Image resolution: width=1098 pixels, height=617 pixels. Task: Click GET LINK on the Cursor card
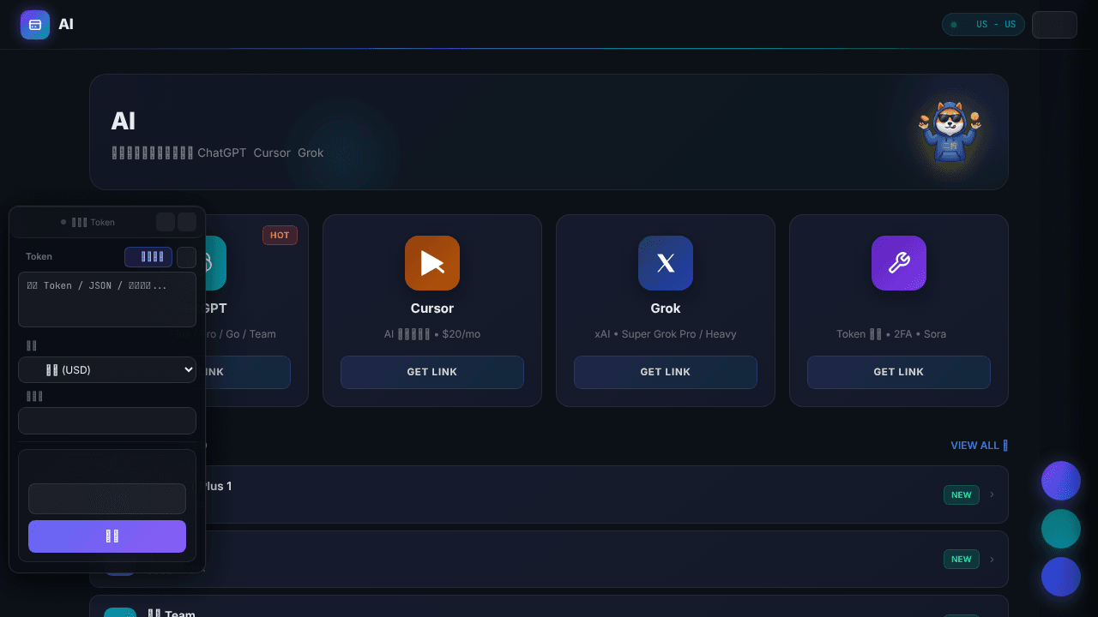point(432,372)
